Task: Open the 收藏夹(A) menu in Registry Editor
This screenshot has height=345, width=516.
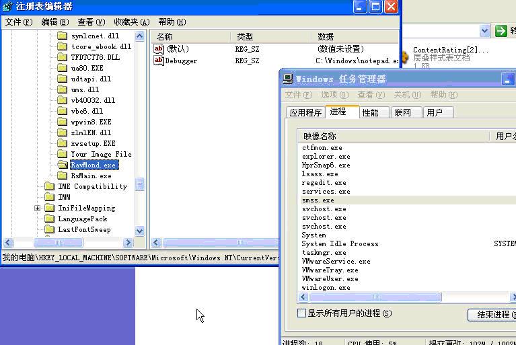Action: tap(132, 22)
